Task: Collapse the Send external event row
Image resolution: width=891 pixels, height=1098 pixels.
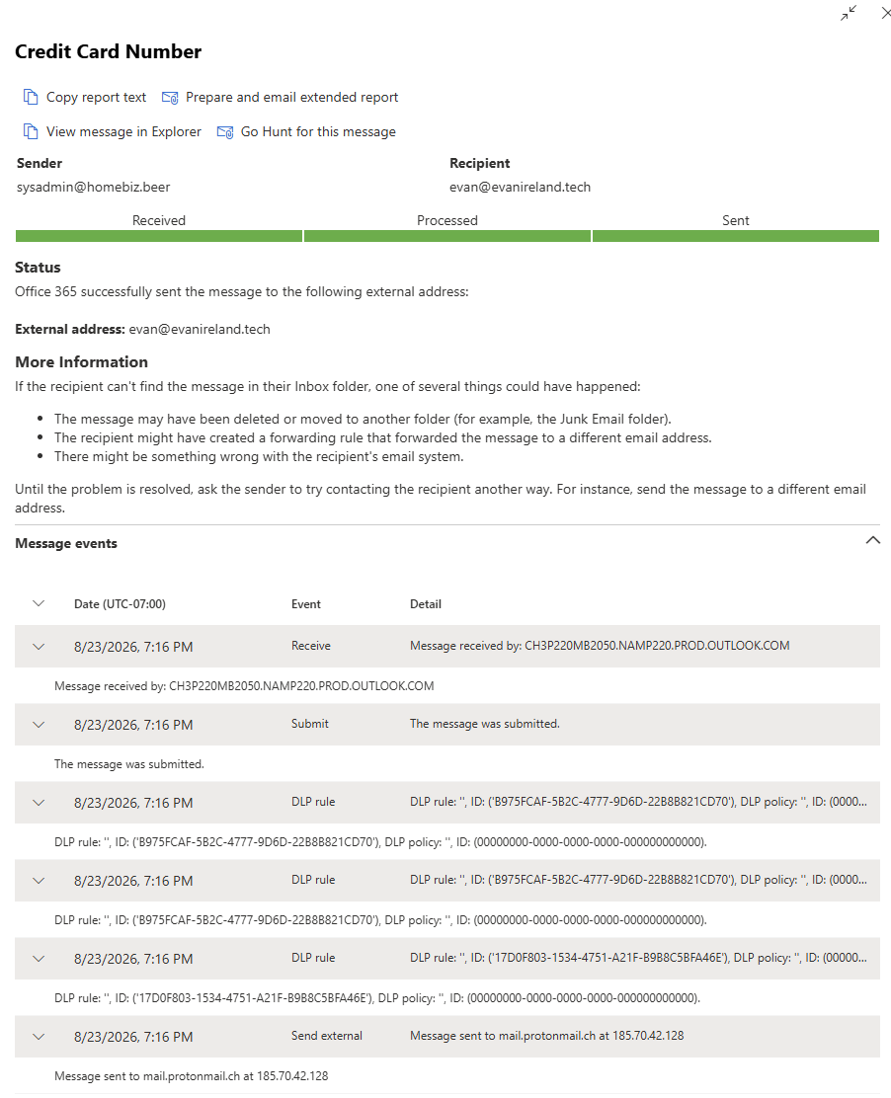Action: [39, 1037]
